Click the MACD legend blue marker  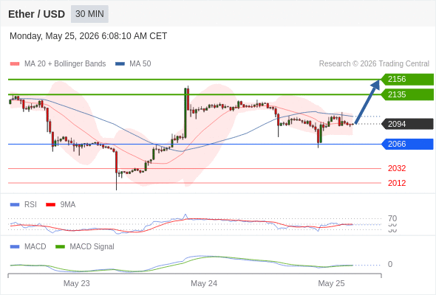[x=15, y=246]
